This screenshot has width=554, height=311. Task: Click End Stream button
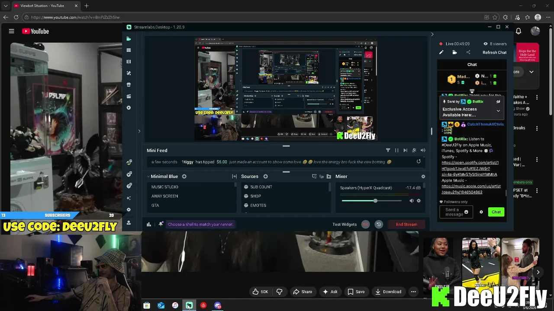point(406,224)
